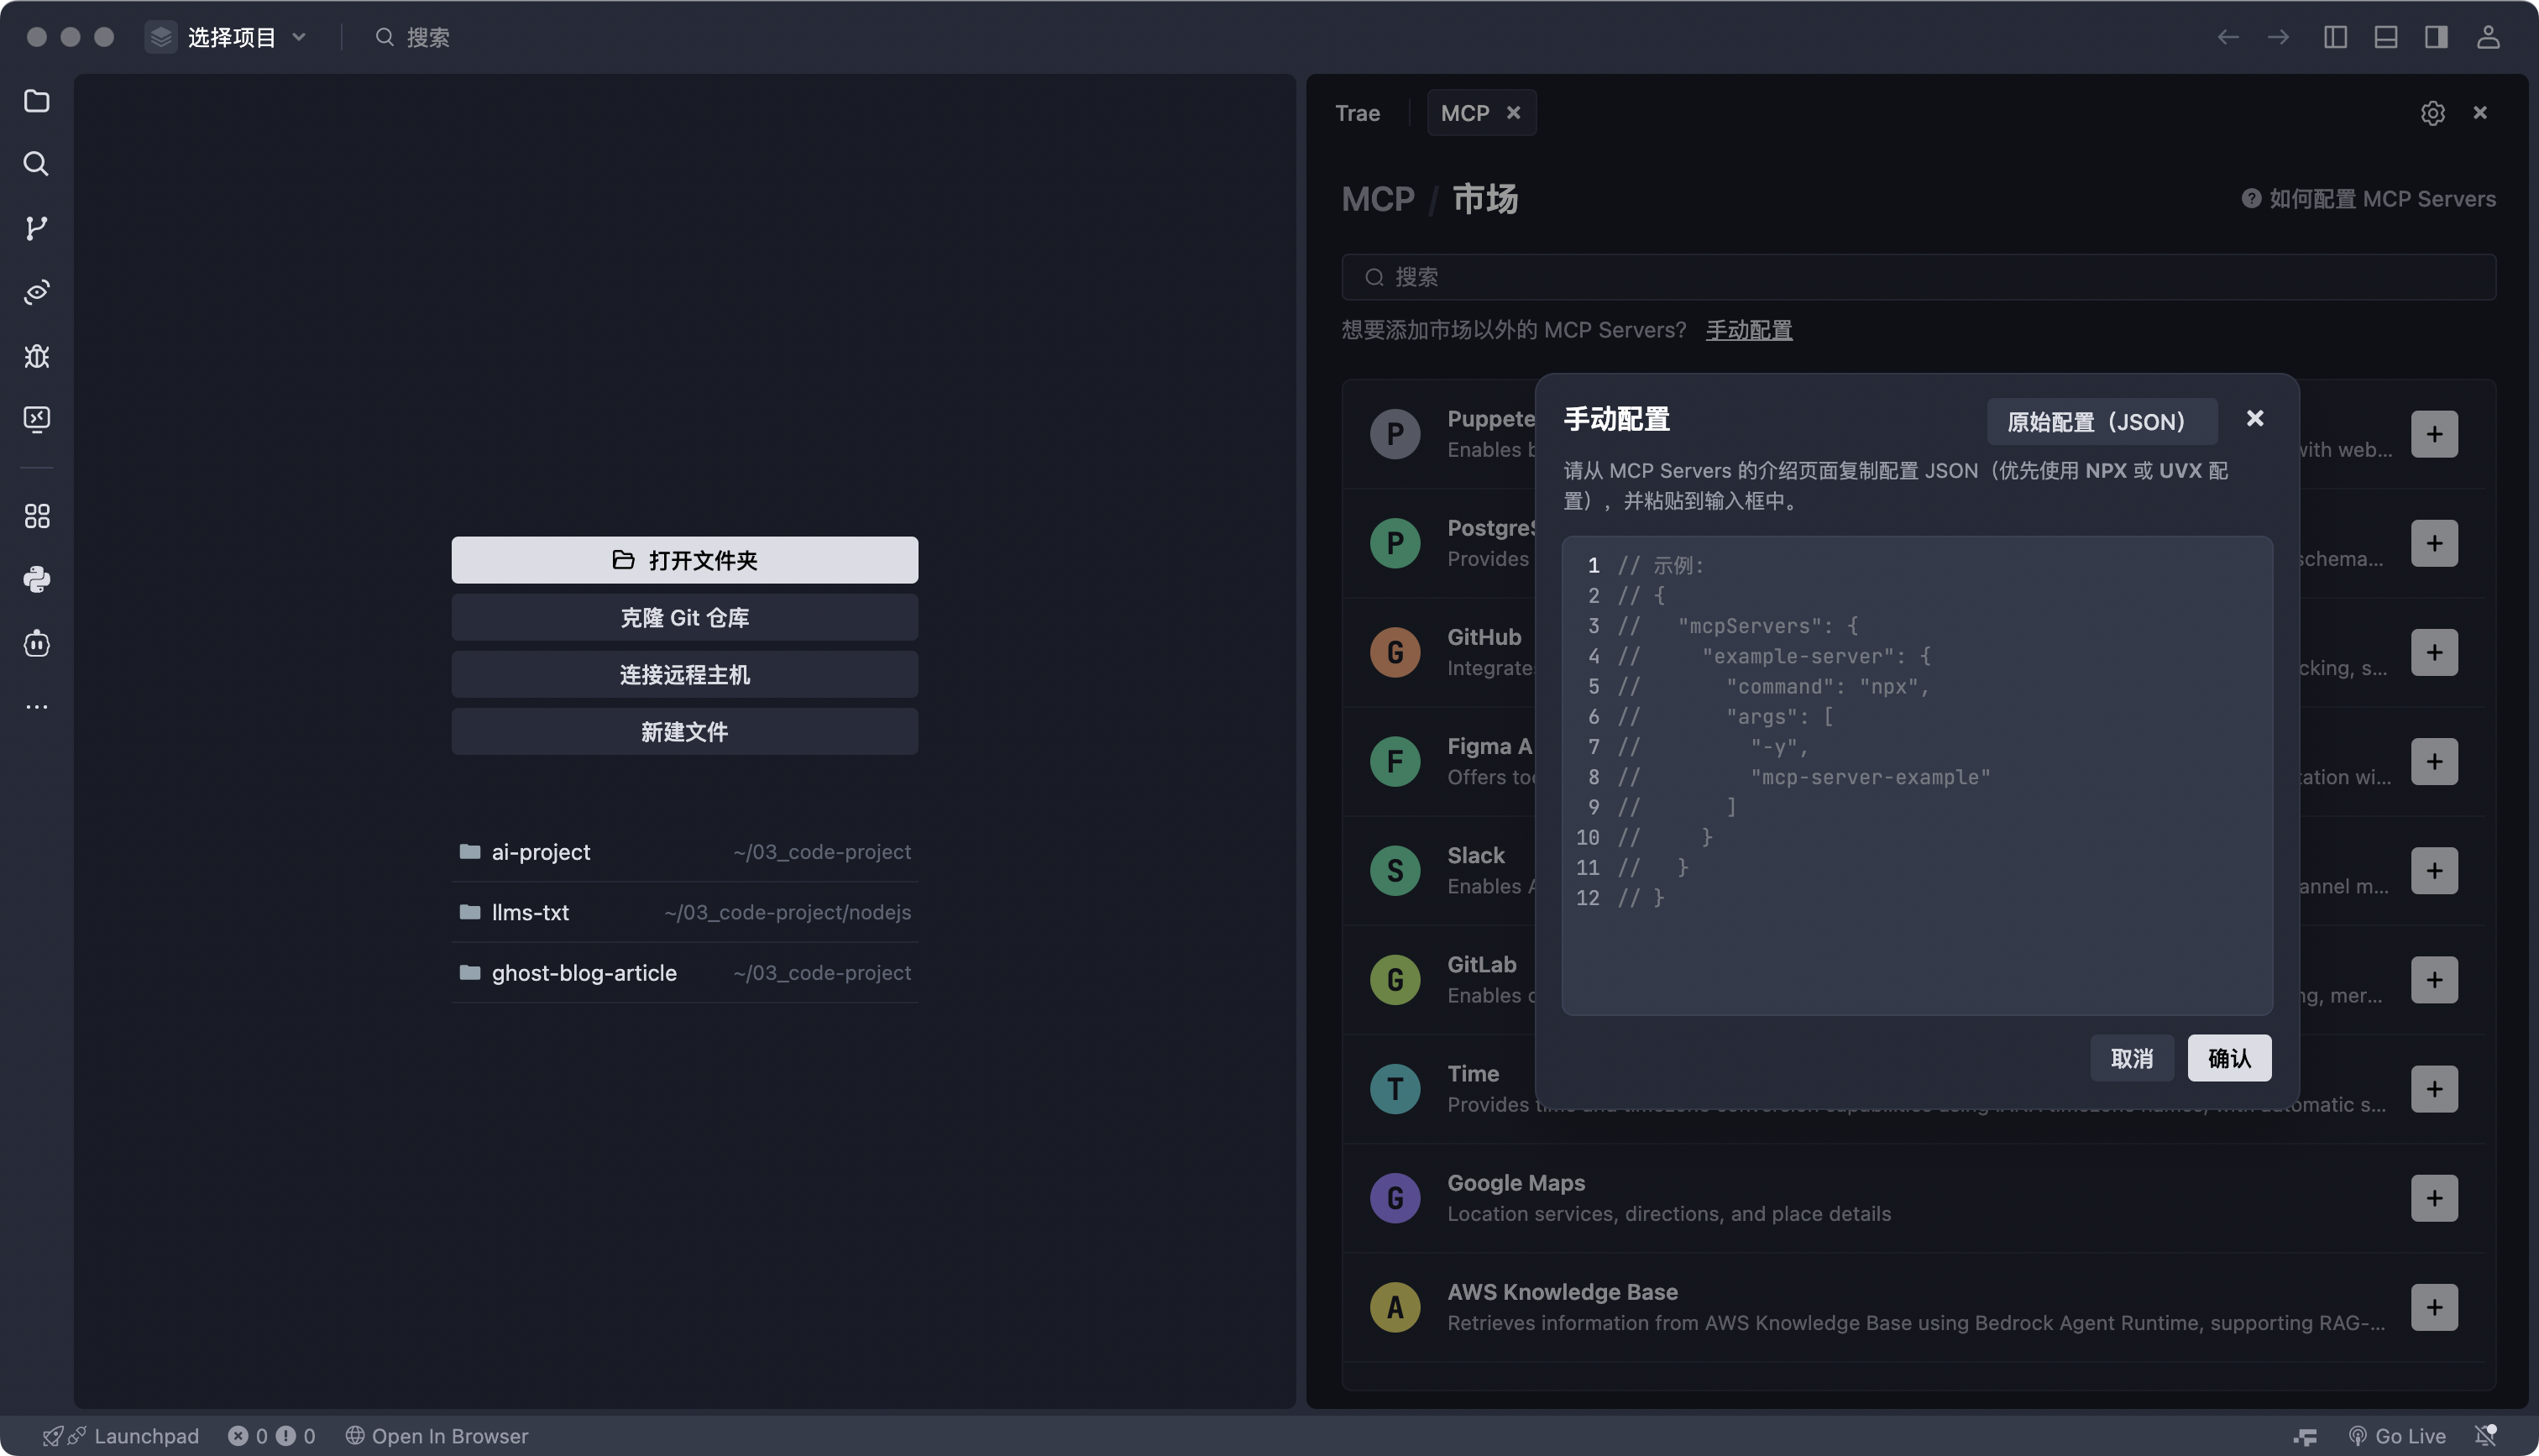Toggle the right side panel layout icon

2436,37
